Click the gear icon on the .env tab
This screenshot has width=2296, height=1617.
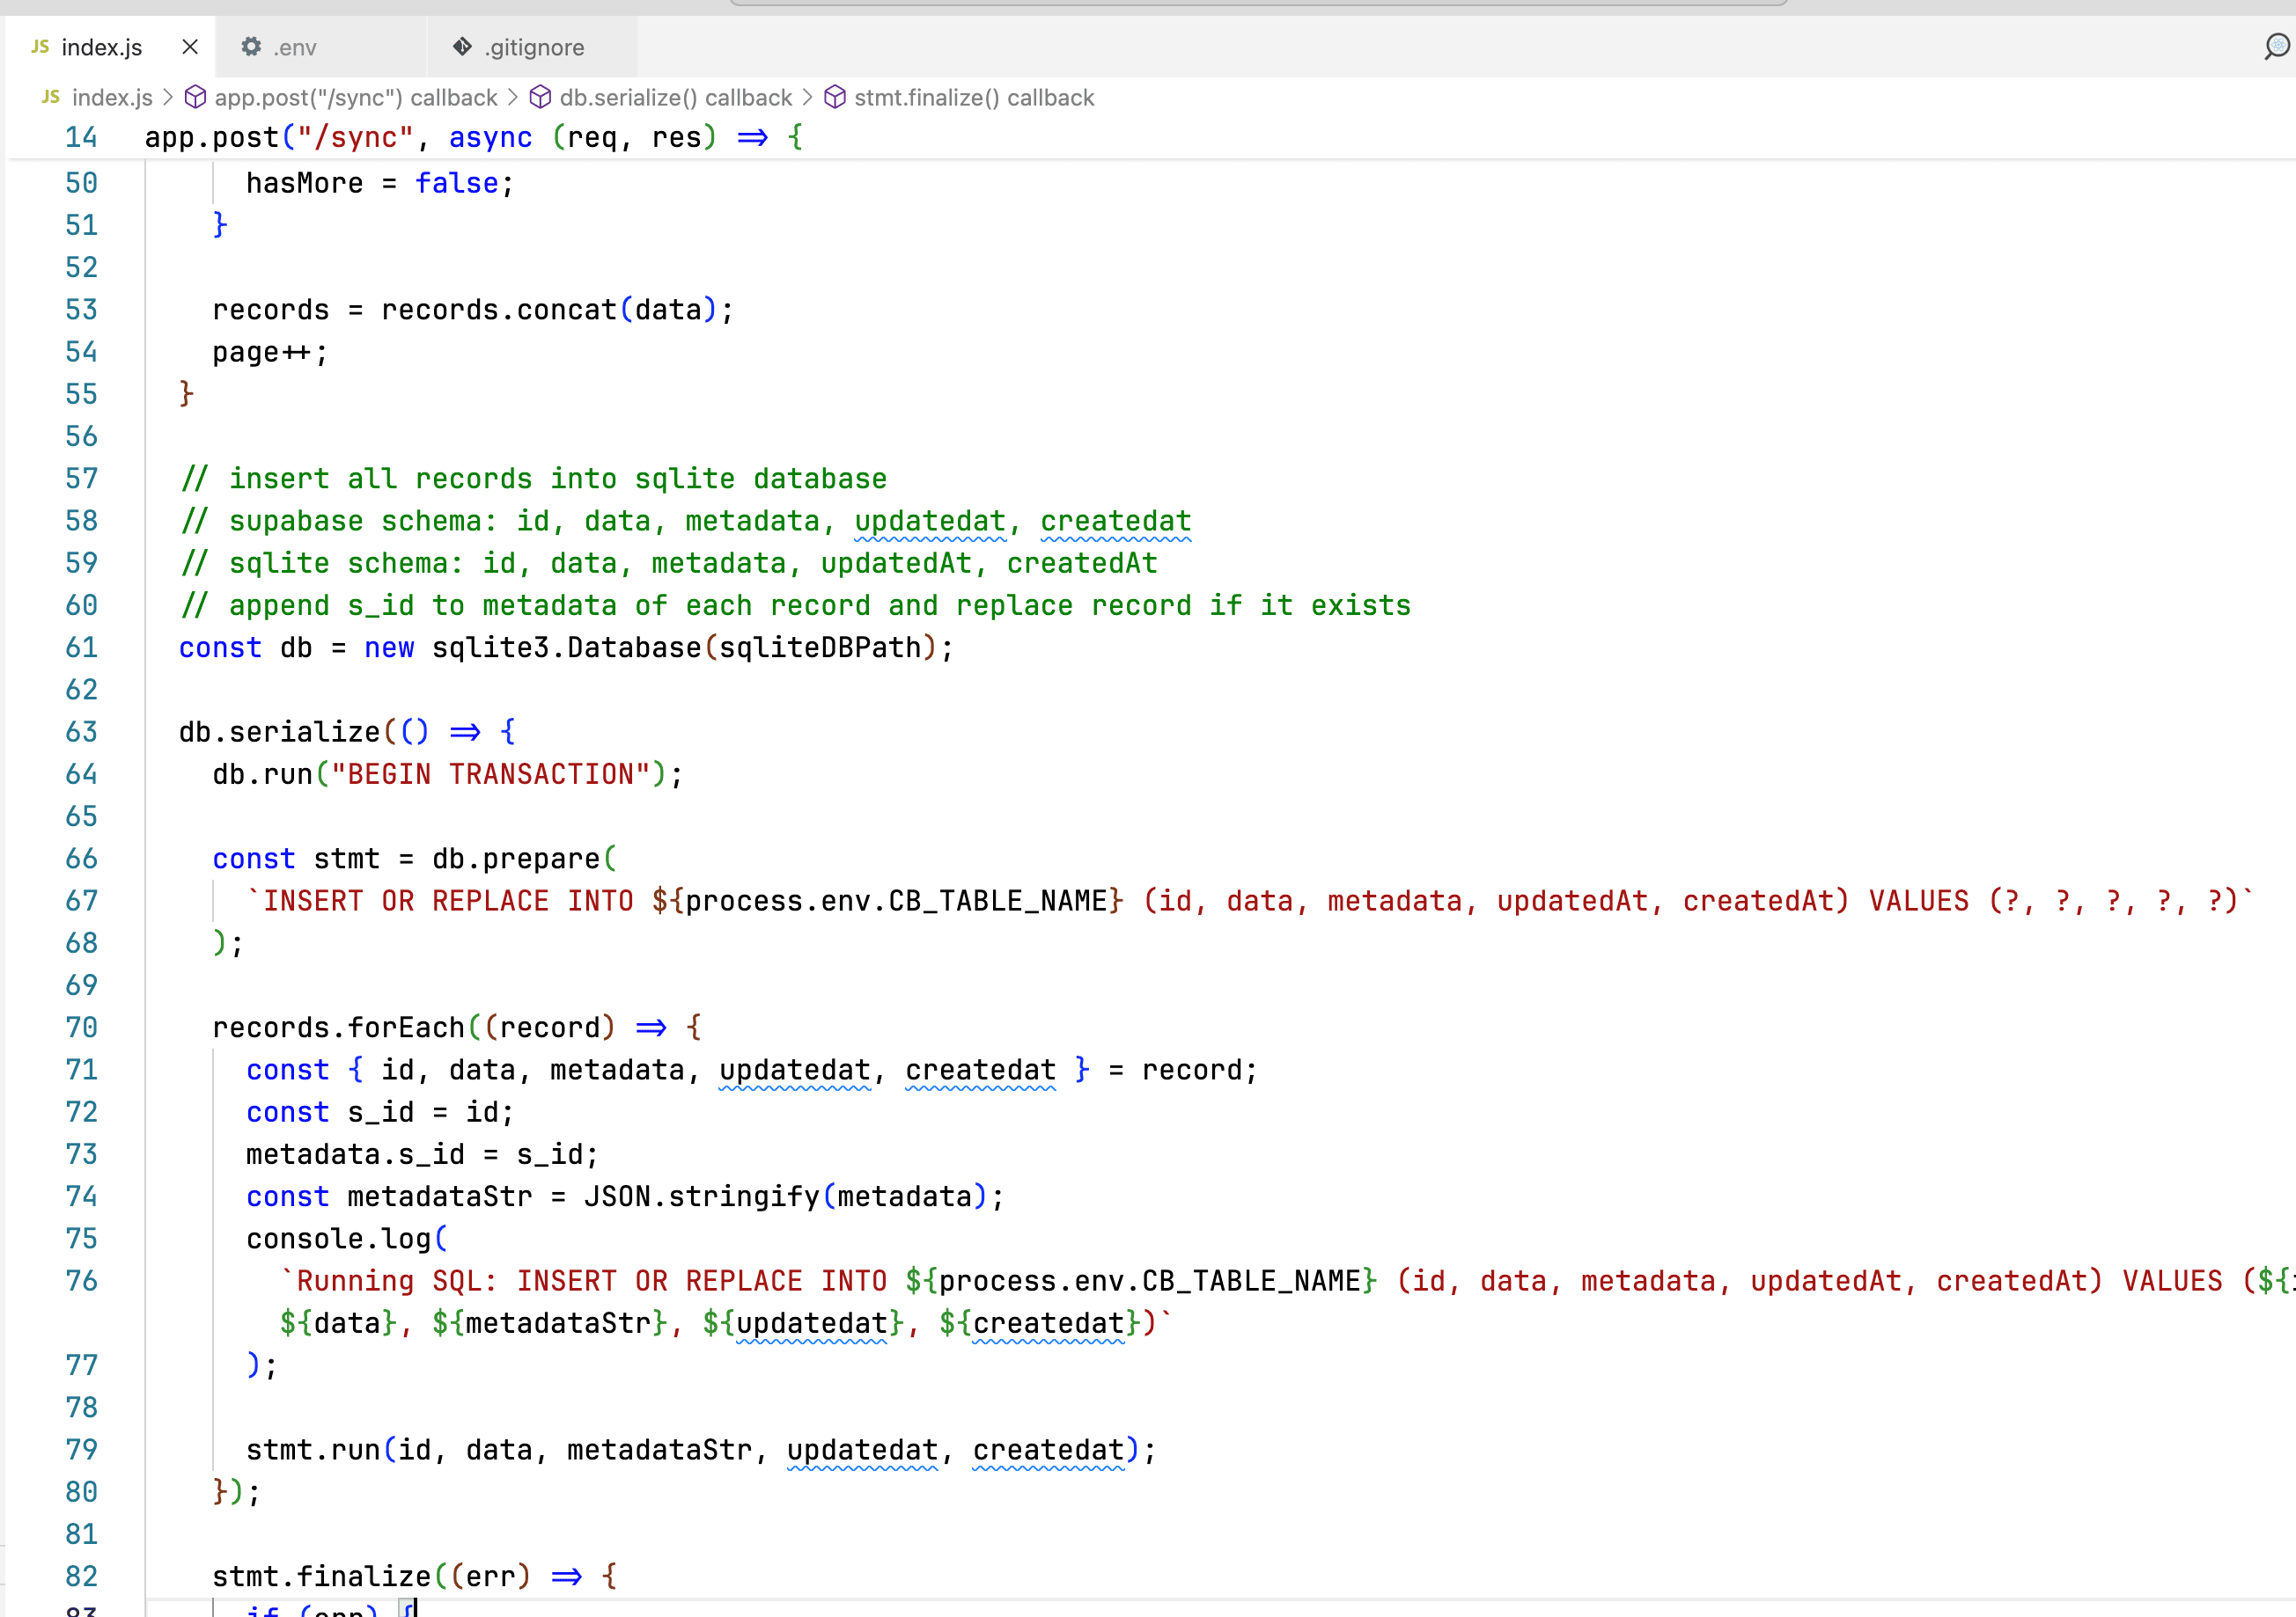[251, 47]
